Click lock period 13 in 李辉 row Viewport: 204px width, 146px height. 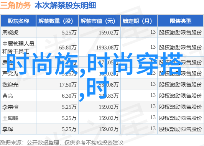coord(153,129)
